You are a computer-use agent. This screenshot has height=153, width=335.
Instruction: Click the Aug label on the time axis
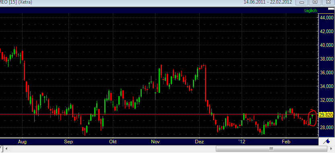click(22, 142)
